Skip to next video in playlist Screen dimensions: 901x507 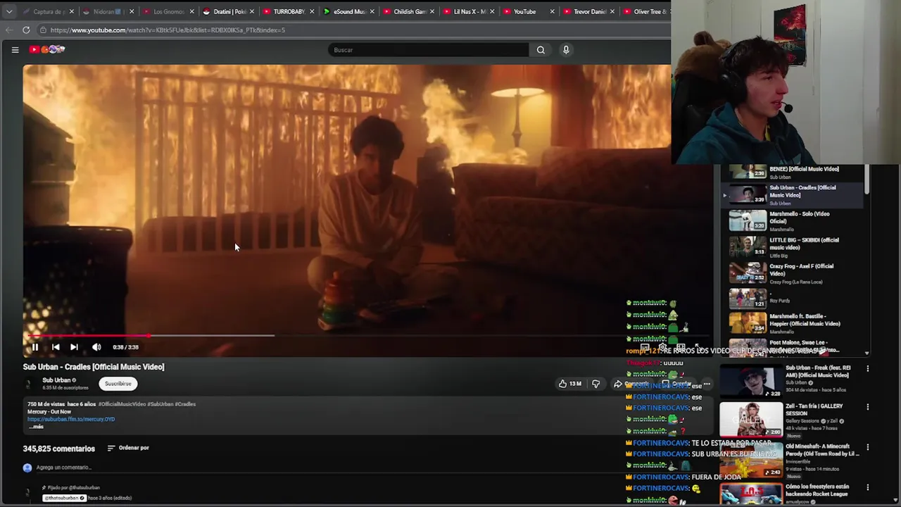tap(74, 346)
